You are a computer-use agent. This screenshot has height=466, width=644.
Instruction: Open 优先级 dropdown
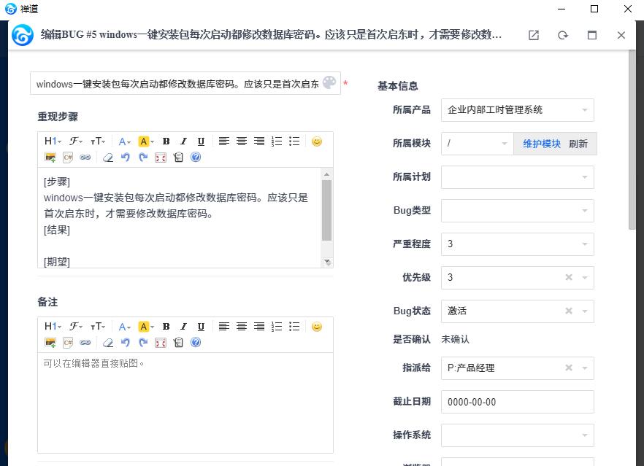pos(518,278)
